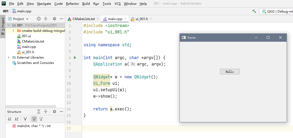Open Structure panel settings gear
This screenshot has width=293, height=138.
click(x=54, y=112)
